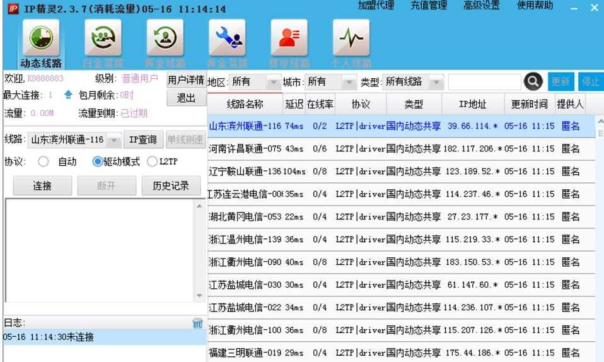Screen dimensions: 604x362
Task: Sort by 延迟 column header
Action: tap(294, 104)
